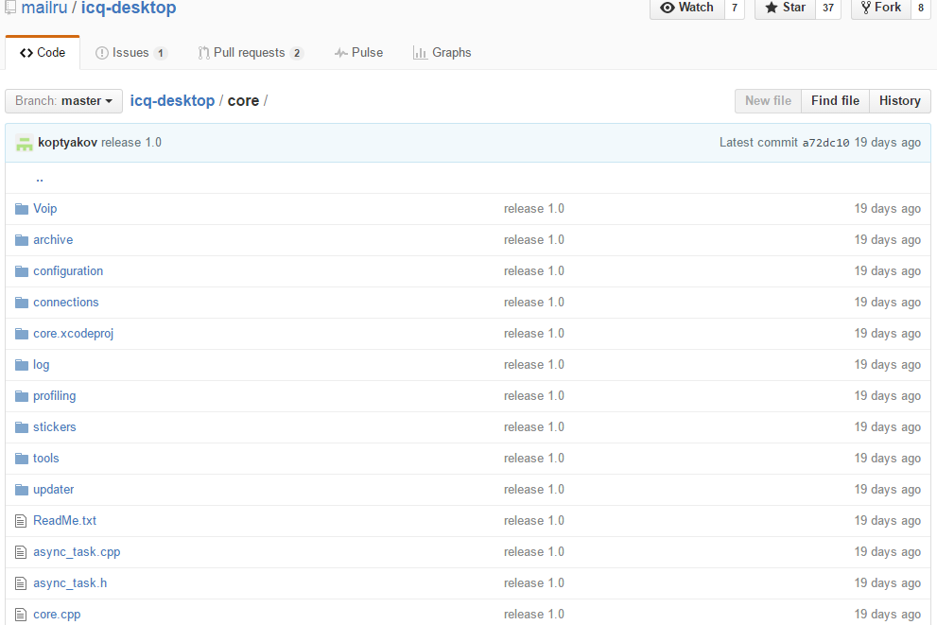This screenshot has width=937, height=625.
Task: Open the Issues tab
Action: click(x=130, y=53)
